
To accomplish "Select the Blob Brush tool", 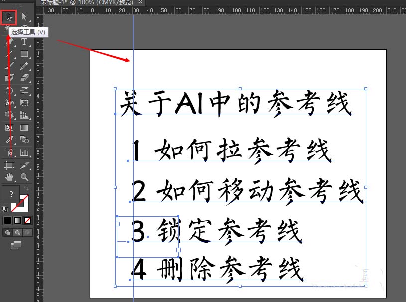I will click(9, 78).
